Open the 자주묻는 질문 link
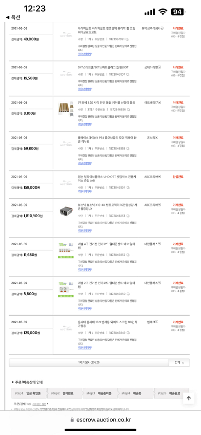This screenshot has height=435, width=201. [40, 404]
